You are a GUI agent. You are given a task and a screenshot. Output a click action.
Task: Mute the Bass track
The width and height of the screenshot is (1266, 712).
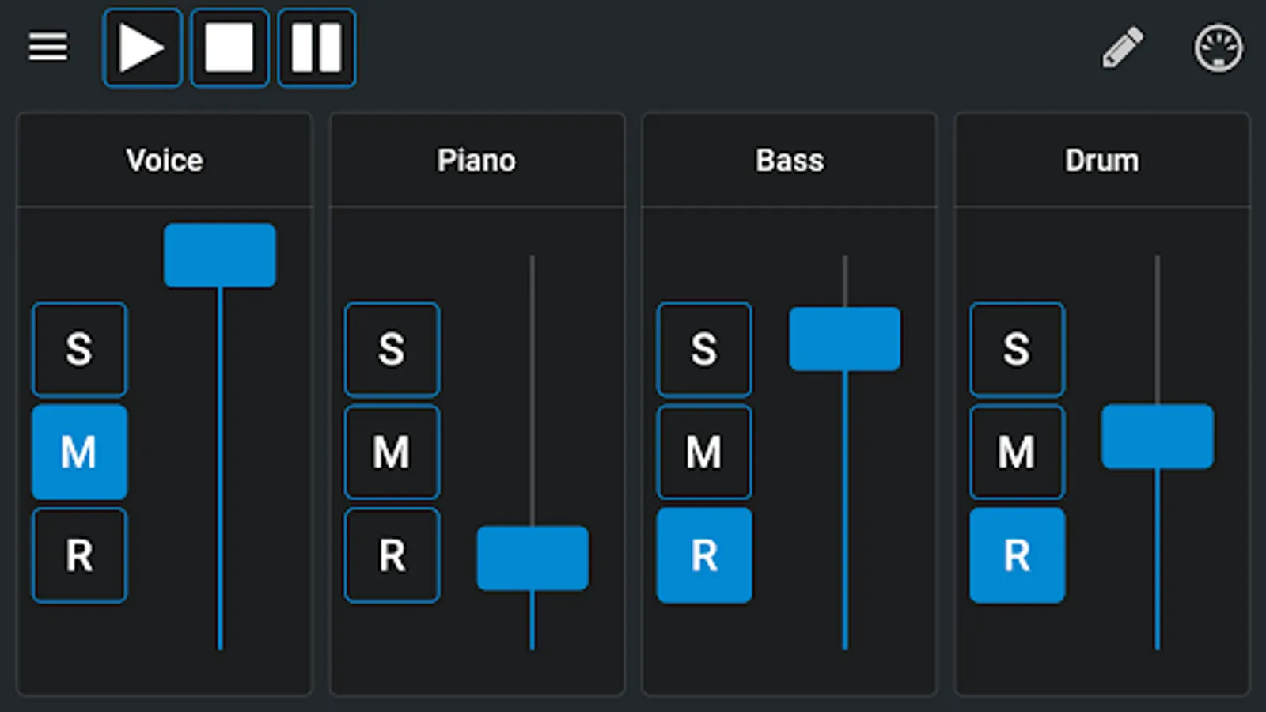pos(704,452)
